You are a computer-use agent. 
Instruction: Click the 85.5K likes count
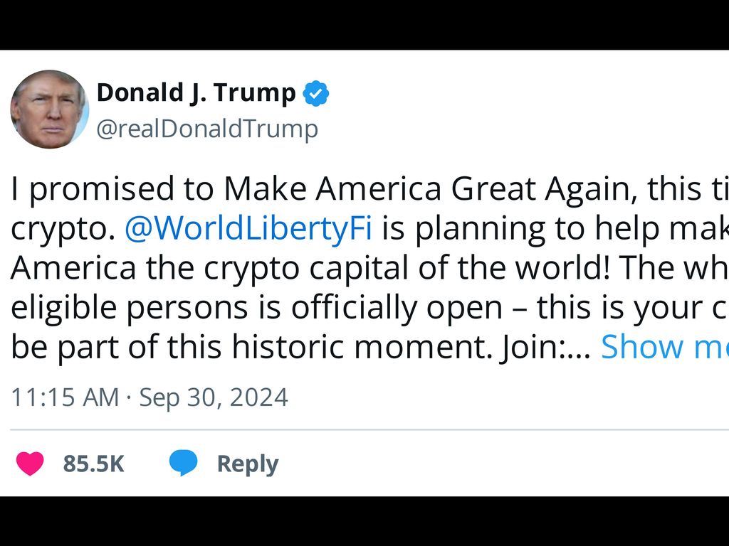tap(93, 464)
